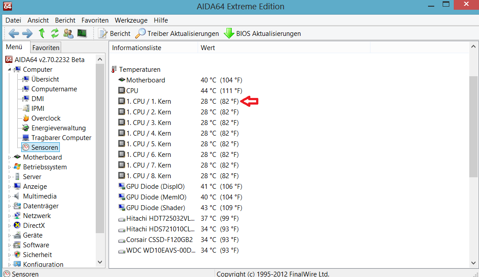Click the Back navigation arrow
The image size is (479, 277).
(x=13, y=33)
